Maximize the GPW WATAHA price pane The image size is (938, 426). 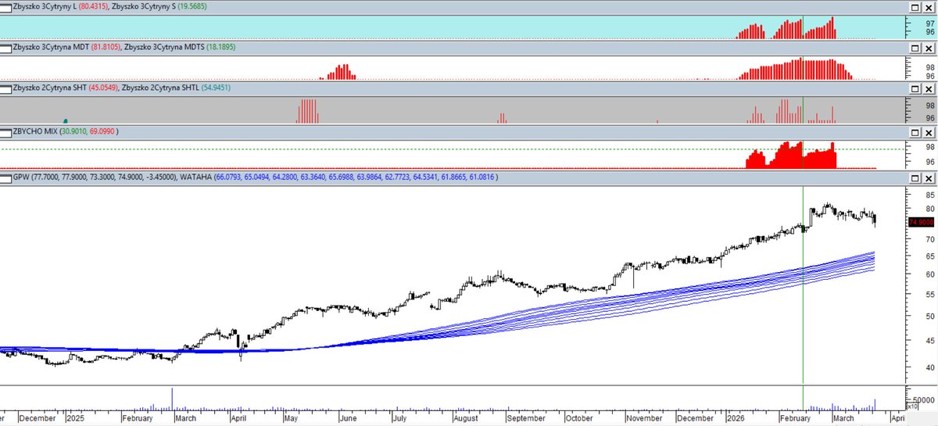coord(916,178)
